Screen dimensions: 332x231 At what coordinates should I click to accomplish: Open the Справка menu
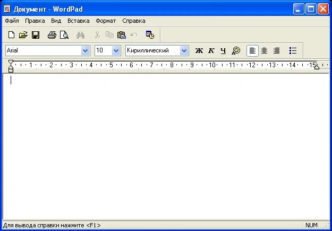pyautogui.click(x=134, y=21)
